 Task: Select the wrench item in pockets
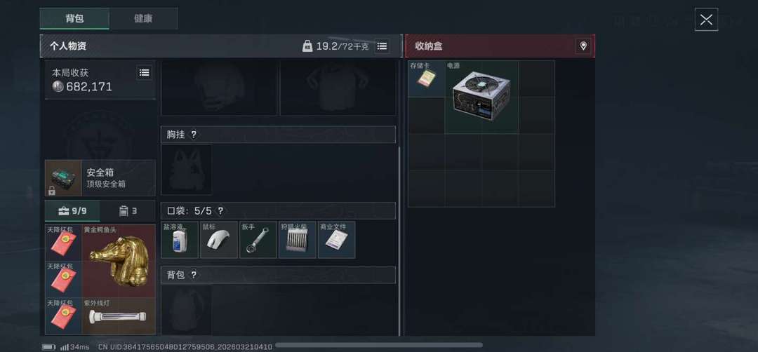258,240
